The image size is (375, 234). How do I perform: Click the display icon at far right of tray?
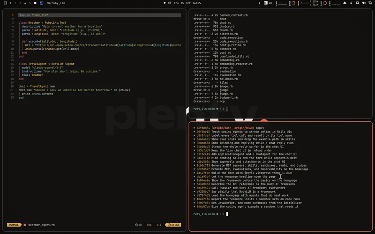pyautogui.click(x=370, y=3)
